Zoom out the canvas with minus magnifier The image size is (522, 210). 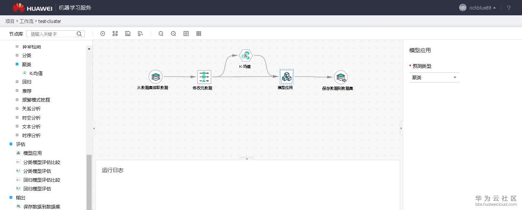(161, 34)
